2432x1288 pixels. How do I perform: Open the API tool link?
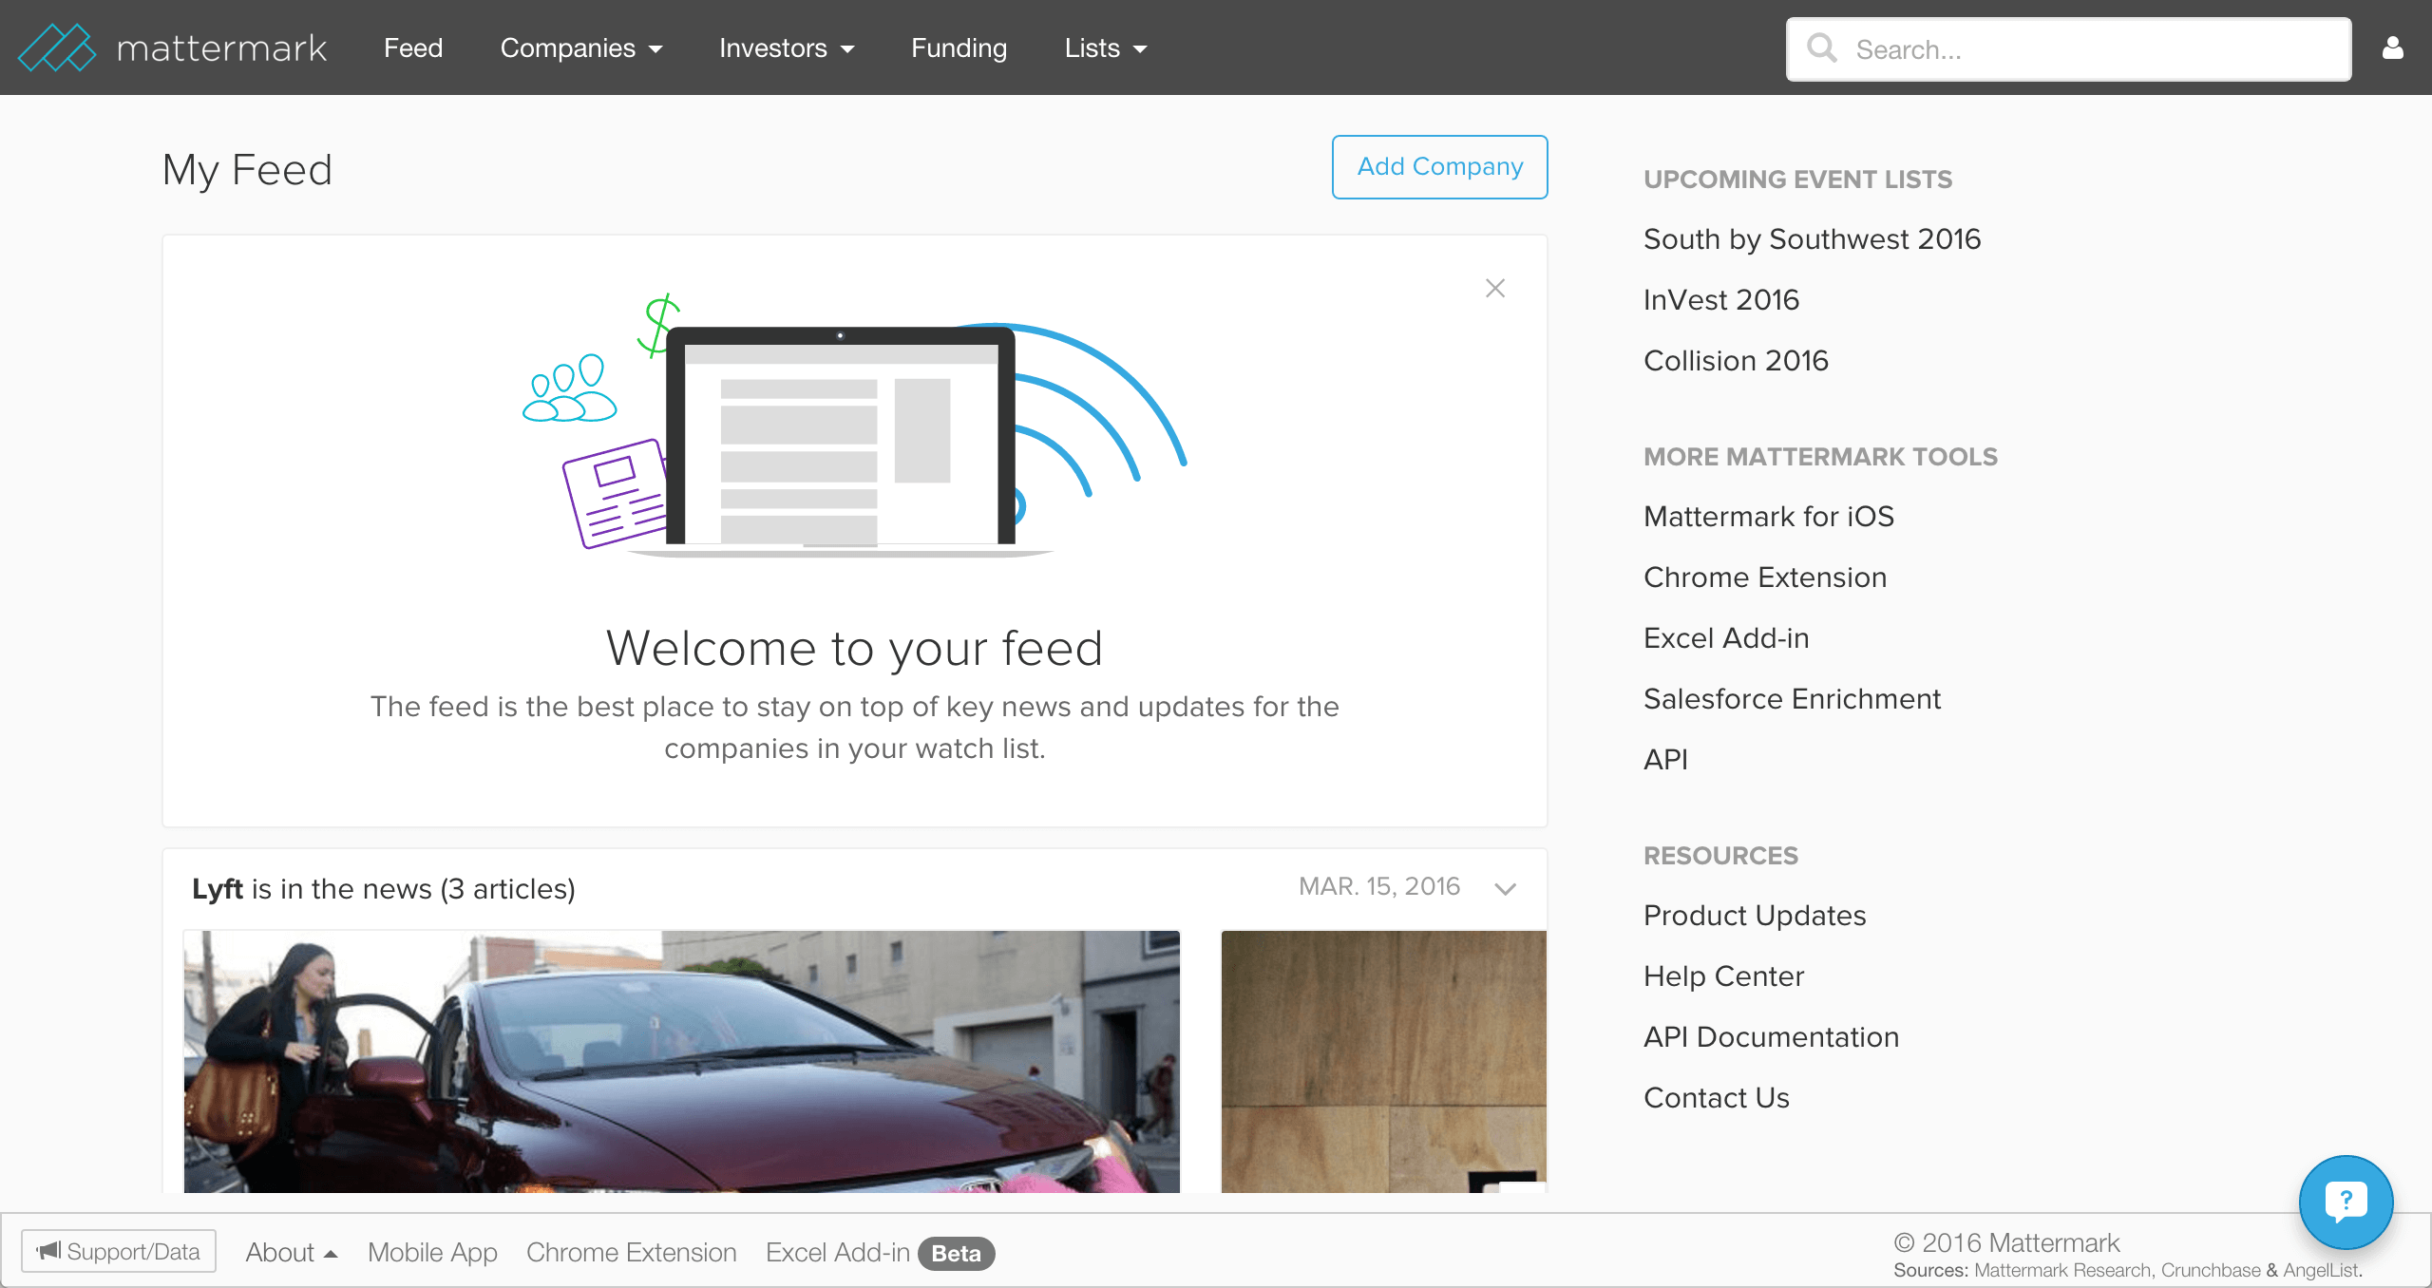tap(1665, 759)
